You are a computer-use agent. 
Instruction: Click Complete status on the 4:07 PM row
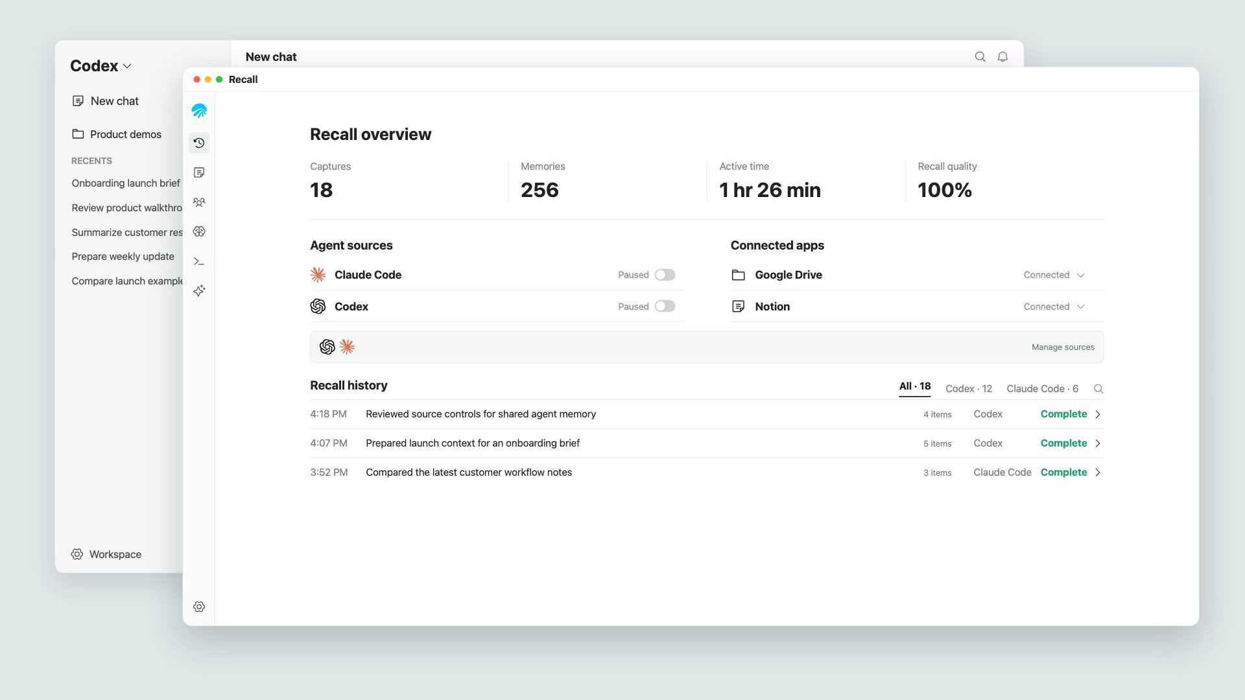(1063, 443)
